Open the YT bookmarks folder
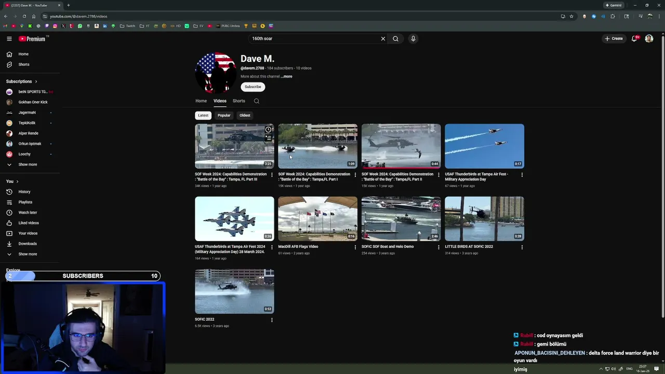 click(144, 26)
